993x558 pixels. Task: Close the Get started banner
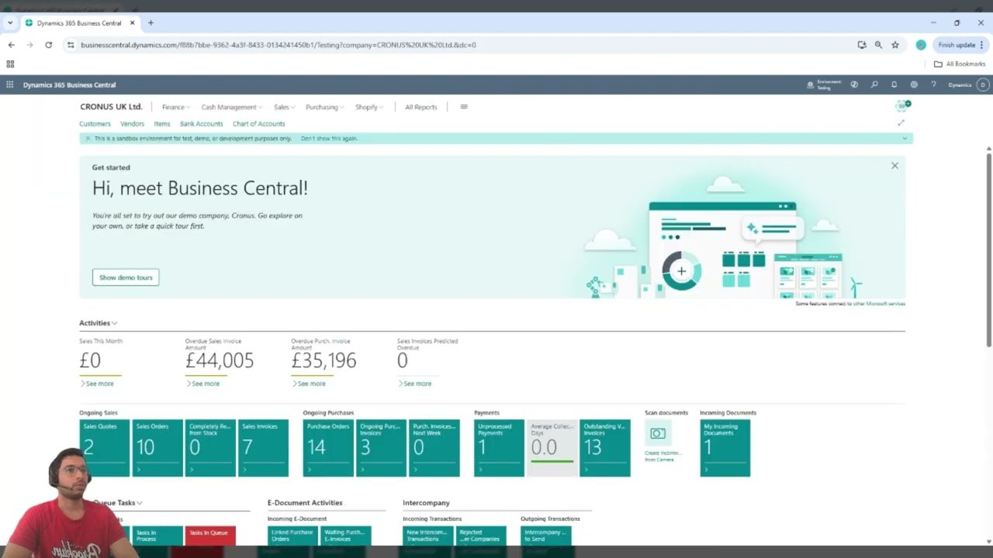tap(894, 166)
